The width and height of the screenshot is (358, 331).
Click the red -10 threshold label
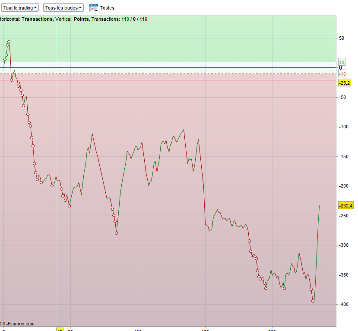(342, 74)
